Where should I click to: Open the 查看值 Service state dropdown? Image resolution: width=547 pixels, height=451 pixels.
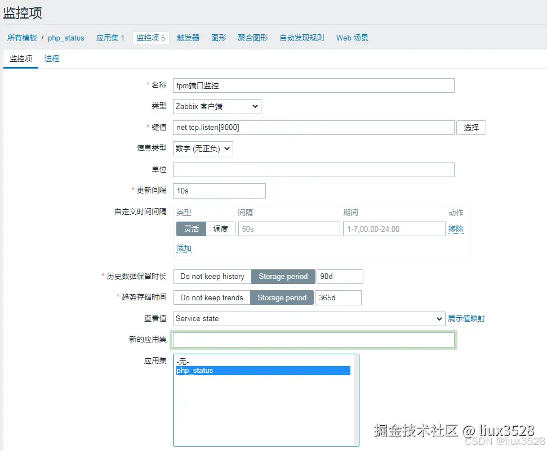309,318
